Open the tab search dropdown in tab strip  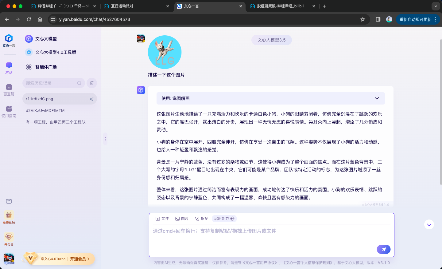(436, 6)
